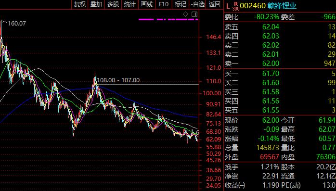Click the 内盘 value 76306
336x191 pixels.
point(326,157)
